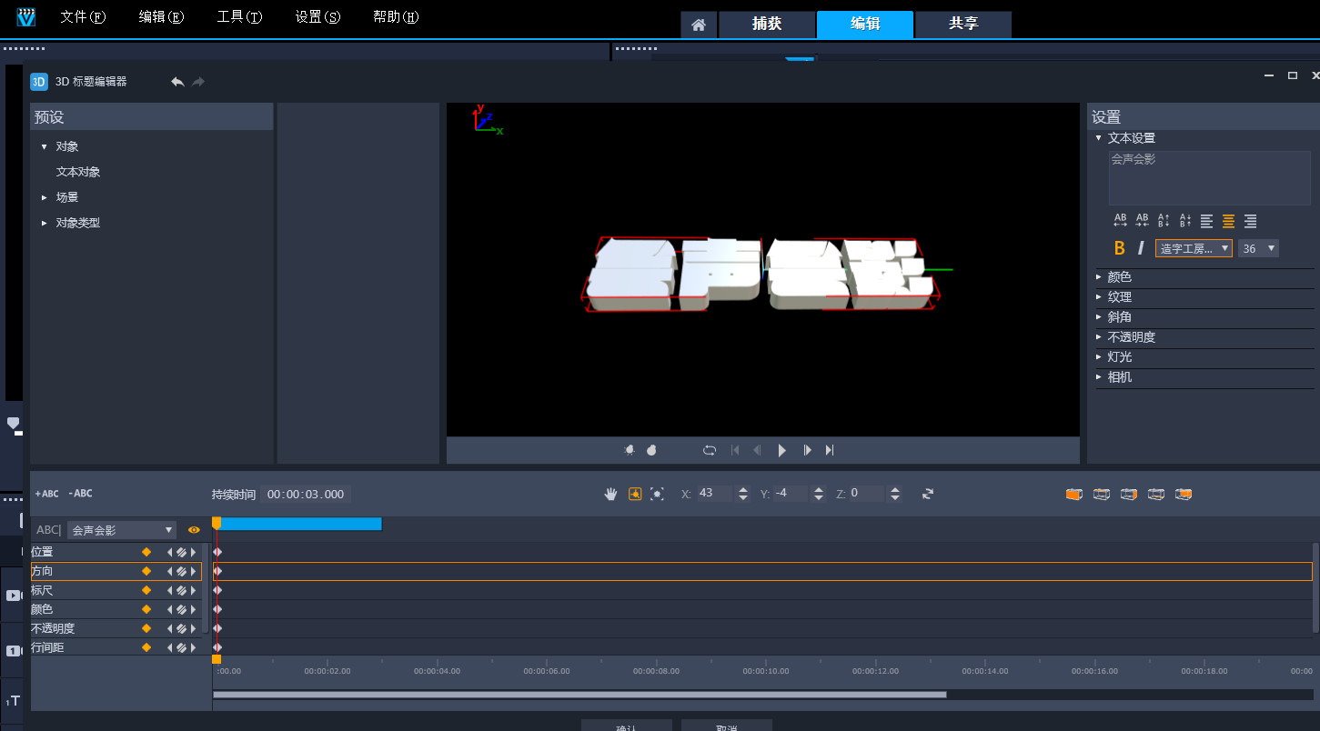Open the font name dropdown 造字工房
The height and width of the screenshot is (731, 1320).
pyautogui.click(x=1194, y=248)
